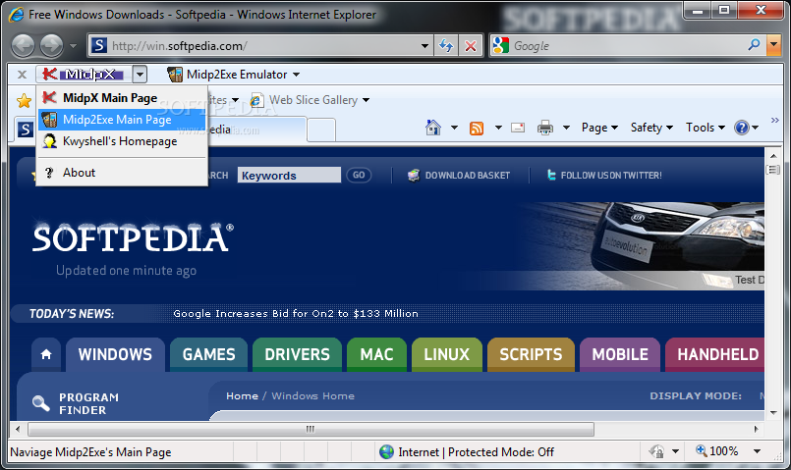
Task: Click the GO search button
Action: (x=359, y=175)
